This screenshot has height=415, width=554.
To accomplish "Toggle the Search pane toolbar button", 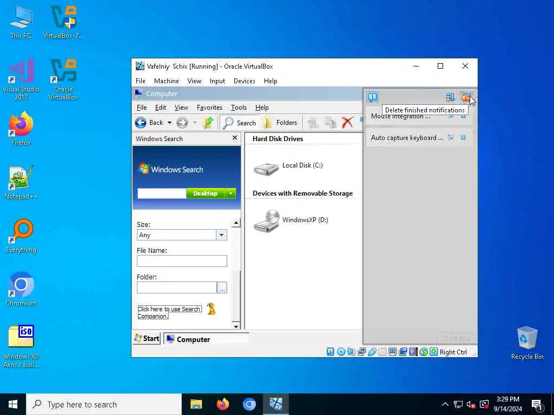I will [240, 123].
